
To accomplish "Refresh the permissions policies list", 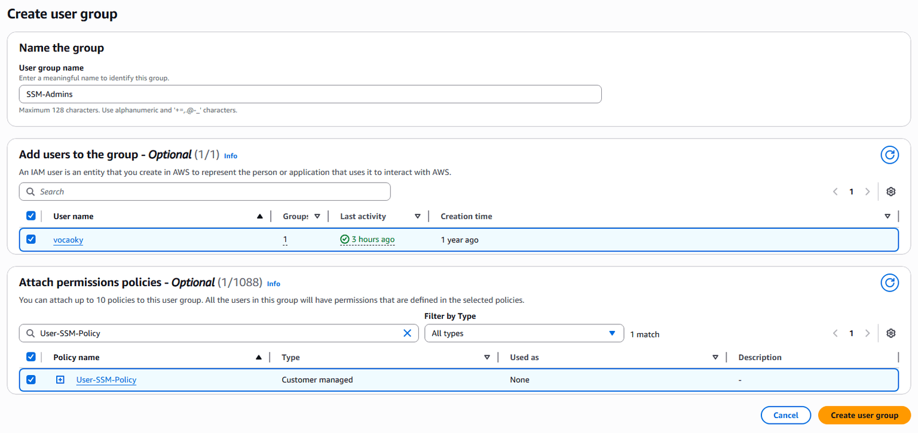I will [889, 282].
